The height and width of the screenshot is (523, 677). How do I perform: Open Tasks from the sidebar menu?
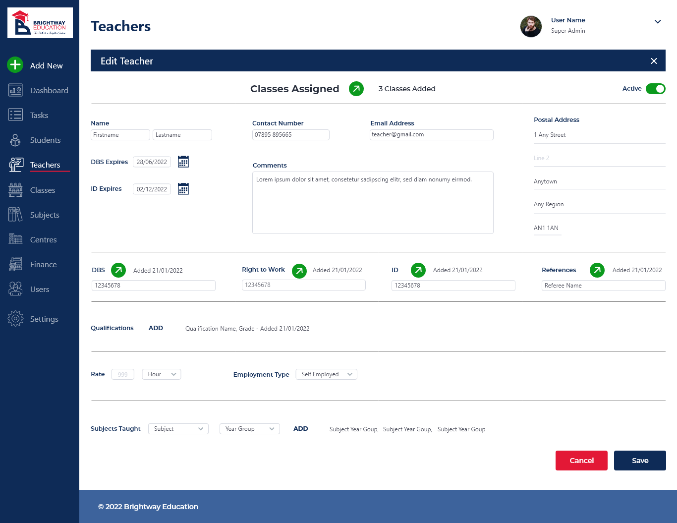[x=39, y=115]
